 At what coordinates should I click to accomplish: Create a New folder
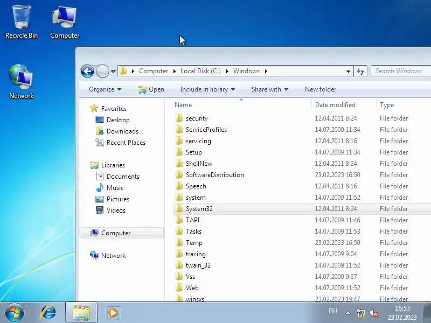click(321, 89)
